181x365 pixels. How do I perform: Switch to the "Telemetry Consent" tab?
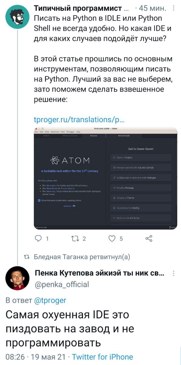click(x=69, y=136)
